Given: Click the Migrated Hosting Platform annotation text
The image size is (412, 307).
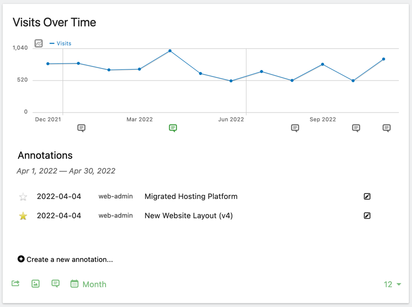Looking at the screenshot, I should pos(191,196).
